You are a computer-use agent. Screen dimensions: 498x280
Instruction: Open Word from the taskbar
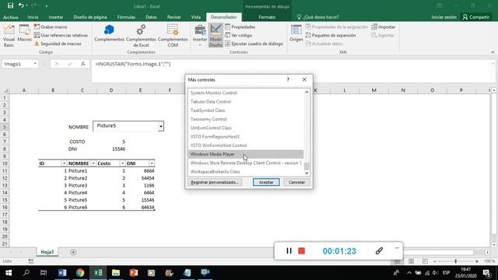click(62, 273)
